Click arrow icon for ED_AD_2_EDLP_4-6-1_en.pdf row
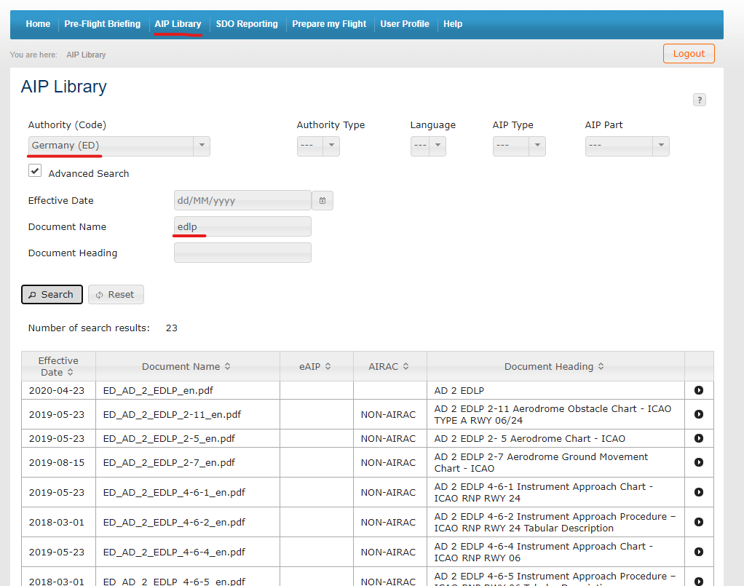The width and height of the screenshot is (744, 586). pos(699,492)
